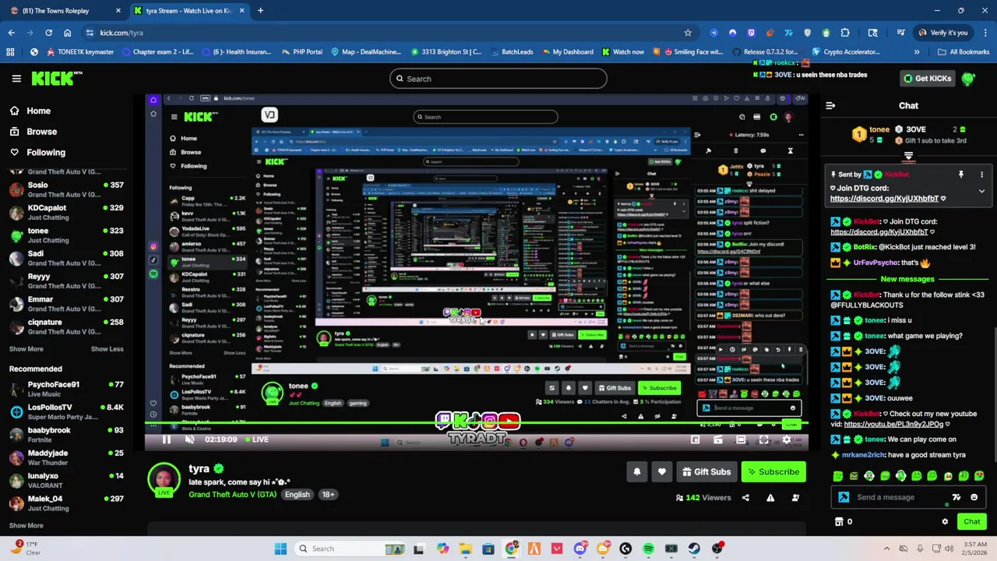Open LosPollosTV recommended channel
Viewport: 997px width, 561px height.
(66, 411)
